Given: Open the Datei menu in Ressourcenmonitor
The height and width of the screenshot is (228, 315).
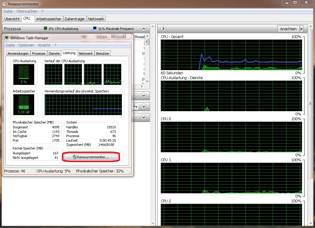Looking at the screenshot, I should coord(8,11).
